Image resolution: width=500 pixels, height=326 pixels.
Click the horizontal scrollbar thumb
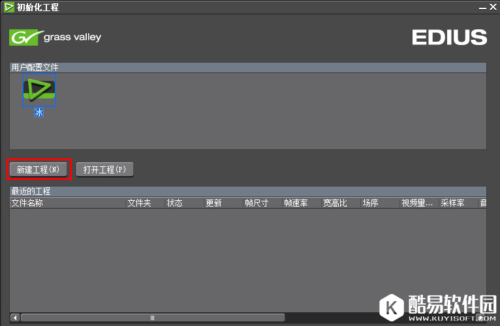click(153, 318)
